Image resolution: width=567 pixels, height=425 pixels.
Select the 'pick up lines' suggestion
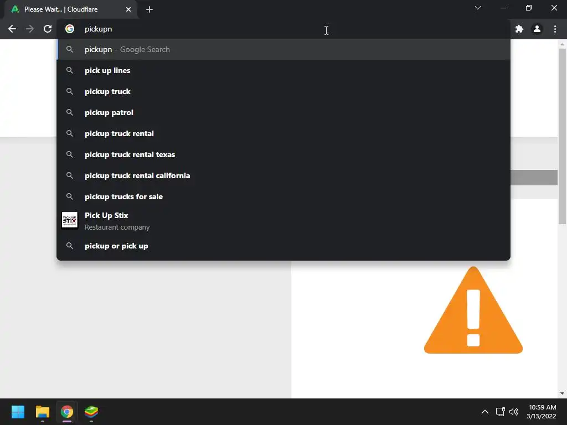(x=283, y=70)
